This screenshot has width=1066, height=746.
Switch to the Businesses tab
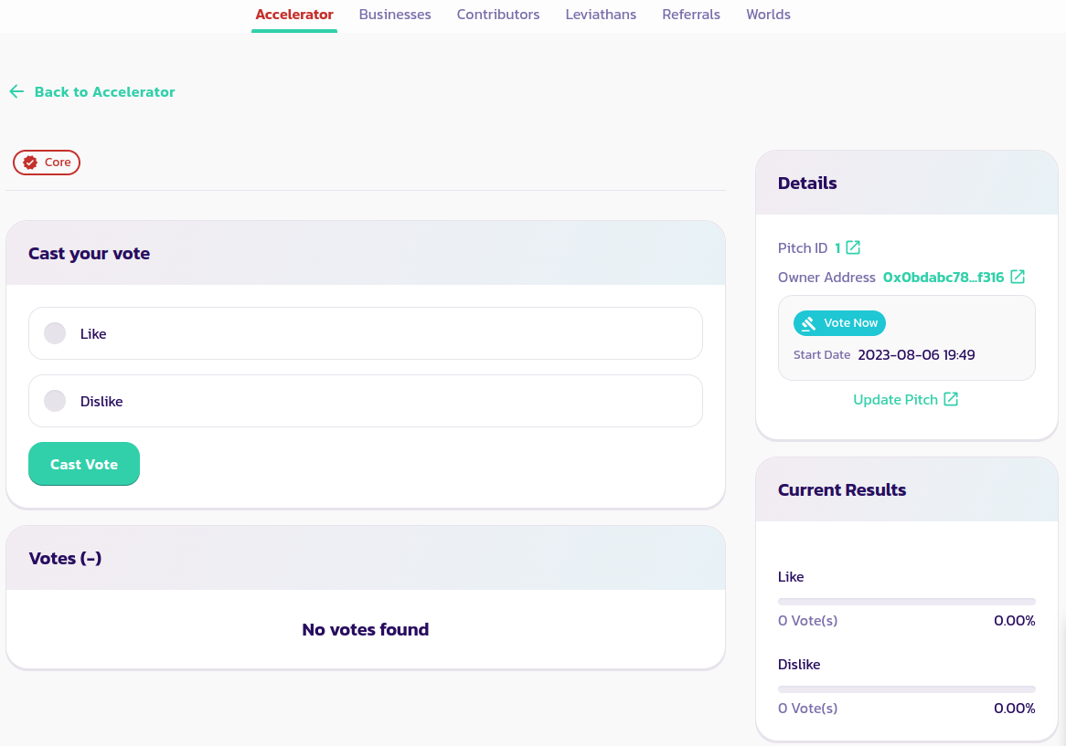coord(395,15)
